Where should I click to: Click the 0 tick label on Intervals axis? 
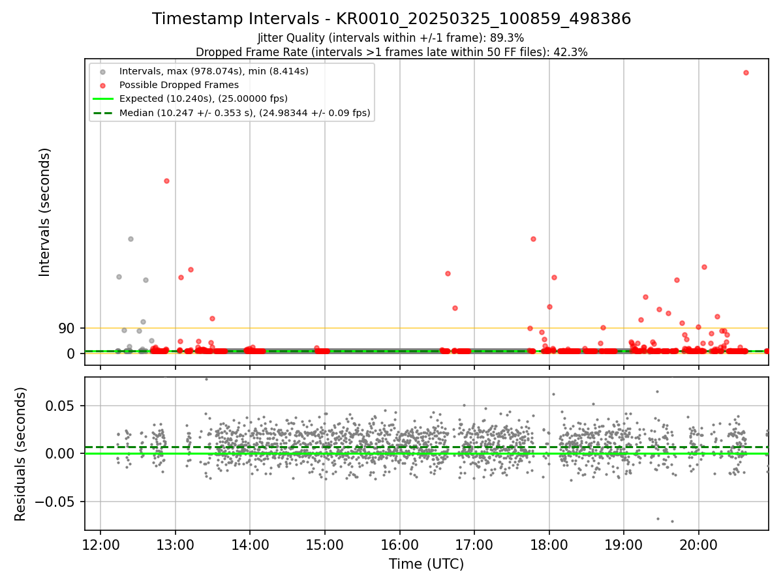click(x=71, y=354)
